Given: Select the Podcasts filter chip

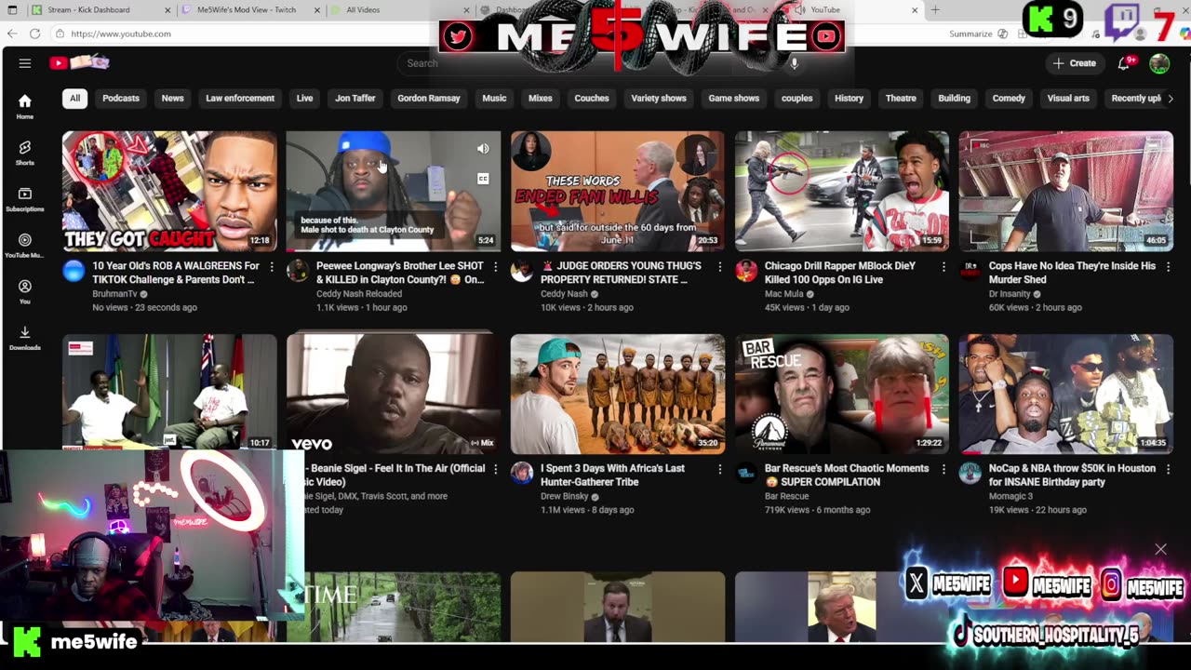Looking at the screenshot, I should tap(121, 99).
